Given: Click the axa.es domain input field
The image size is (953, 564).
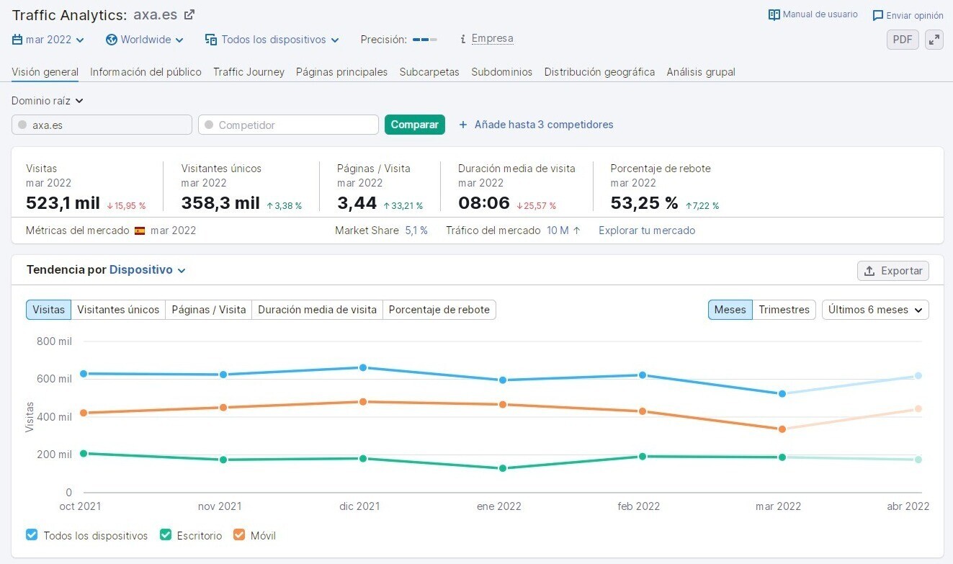Looking at the screenshot, I should [x=102, y=125].
